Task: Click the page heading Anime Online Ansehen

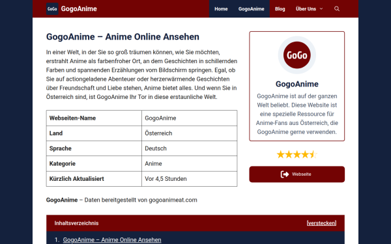Action: (123, 37)
